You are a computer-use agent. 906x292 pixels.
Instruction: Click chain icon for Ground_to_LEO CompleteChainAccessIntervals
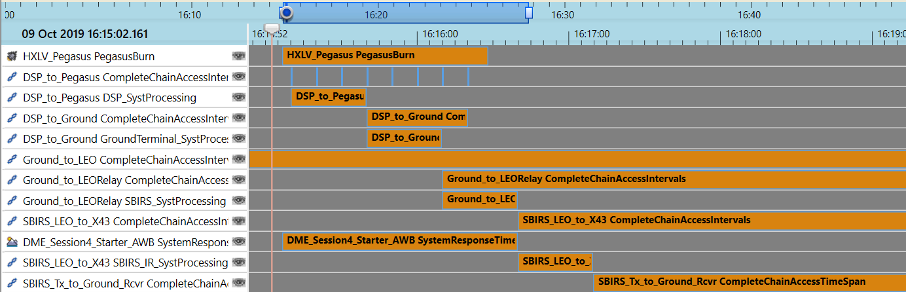(11, 160)
